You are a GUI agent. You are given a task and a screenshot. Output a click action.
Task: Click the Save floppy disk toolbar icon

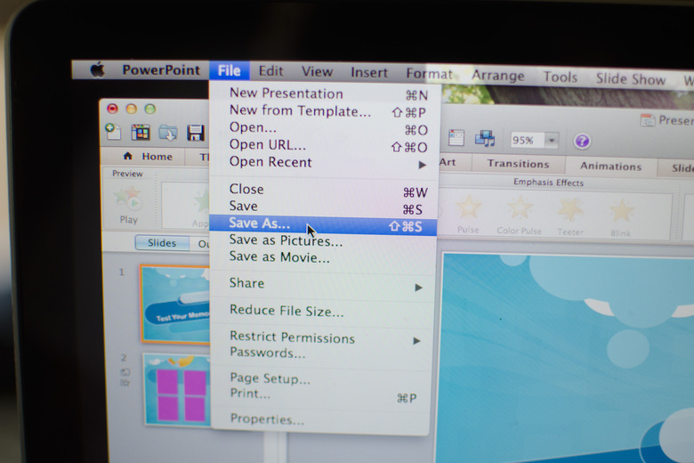[x=195, y=133]
